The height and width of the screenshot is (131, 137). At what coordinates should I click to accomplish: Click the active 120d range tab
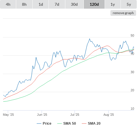pos(94,4)
